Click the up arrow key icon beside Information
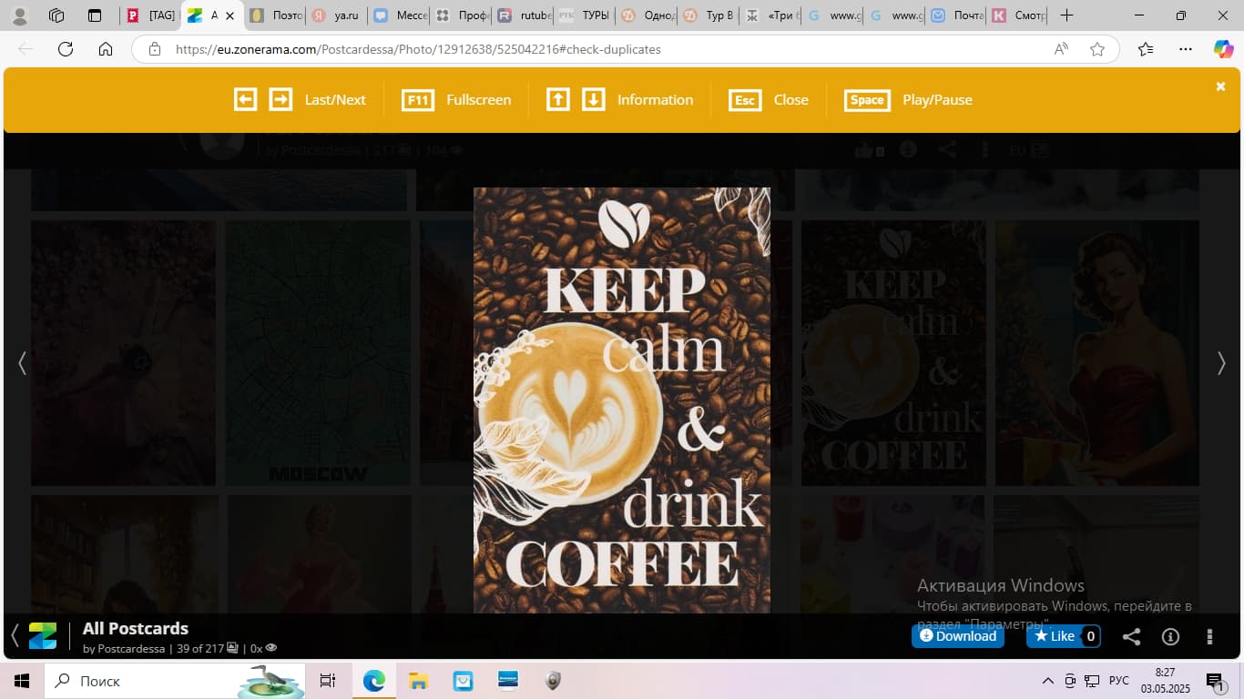Viewport: 1244px width, 699px height. coord(558,99)
